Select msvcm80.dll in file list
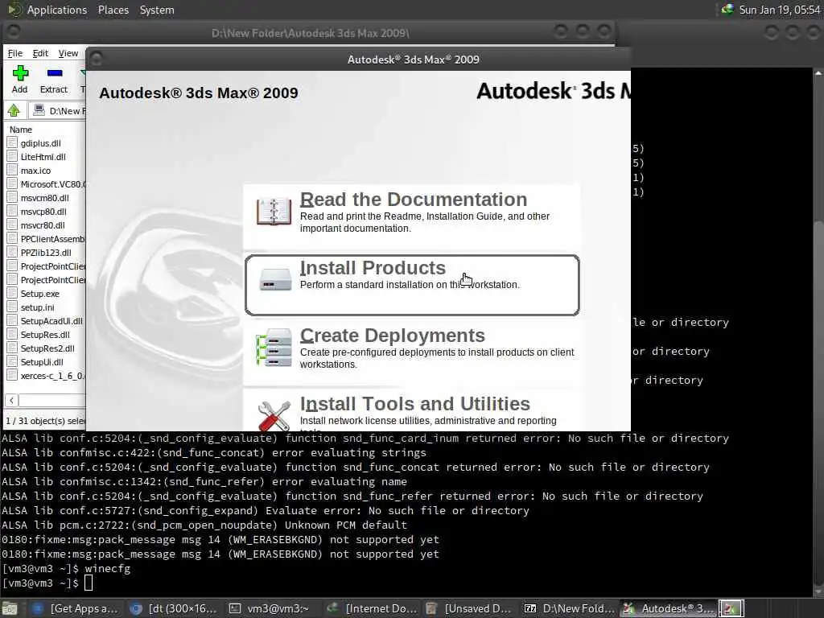 pyautogui.click(x=45, y=198)
